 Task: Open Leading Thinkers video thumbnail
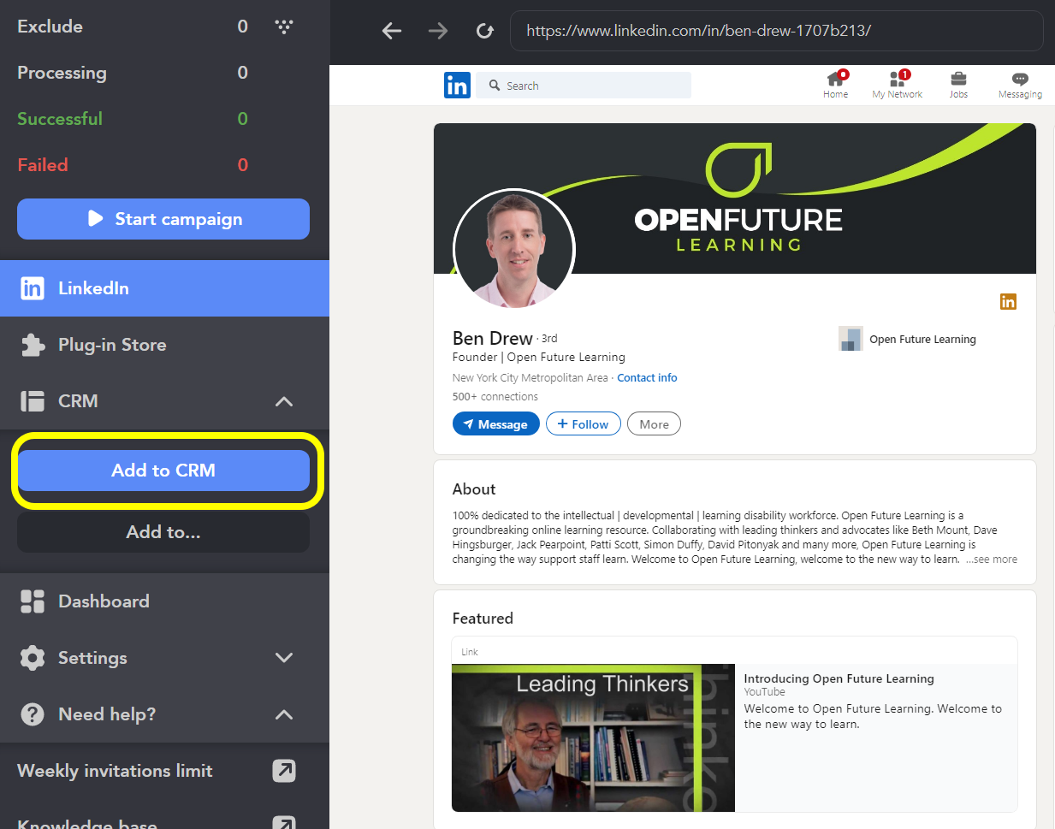click(x=593, y=737)
